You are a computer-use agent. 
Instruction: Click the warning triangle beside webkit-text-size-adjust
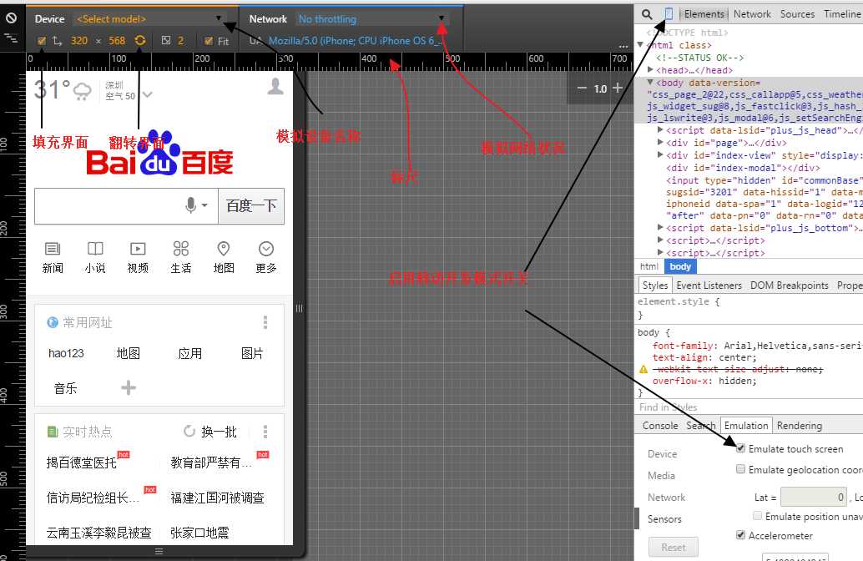click(x=643, y=369)
